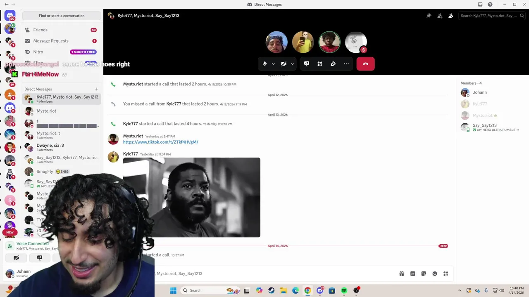This screenshot has width=529, height=297.
Task: Toggle the member list panel
Action: click(450, 16)
